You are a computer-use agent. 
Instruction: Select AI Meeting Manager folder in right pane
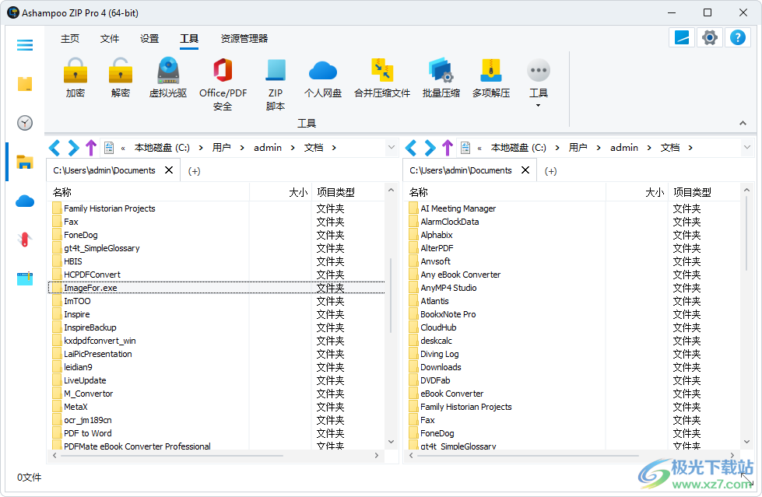572,208
